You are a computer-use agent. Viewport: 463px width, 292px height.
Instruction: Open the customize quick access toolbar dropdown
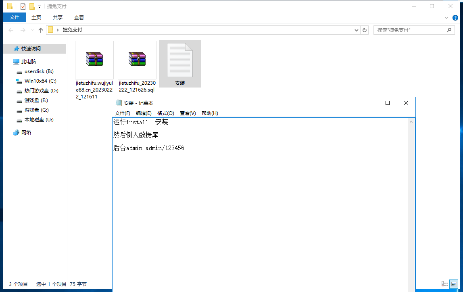(x=39, y=7)
